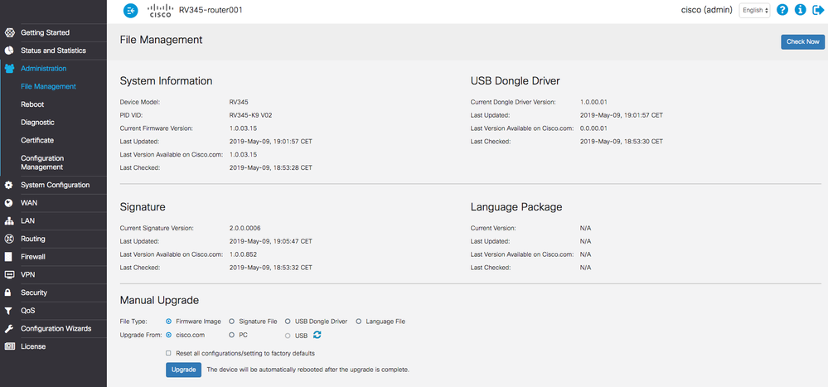Image resolution: width=828 pixels, height=387 pixels.
Task: Open the File Management submenu item
Action: pos(48,86)
